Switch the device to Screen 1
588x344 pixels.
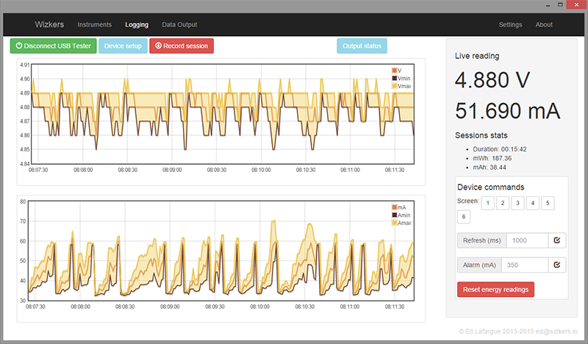(x=487, y=203)
